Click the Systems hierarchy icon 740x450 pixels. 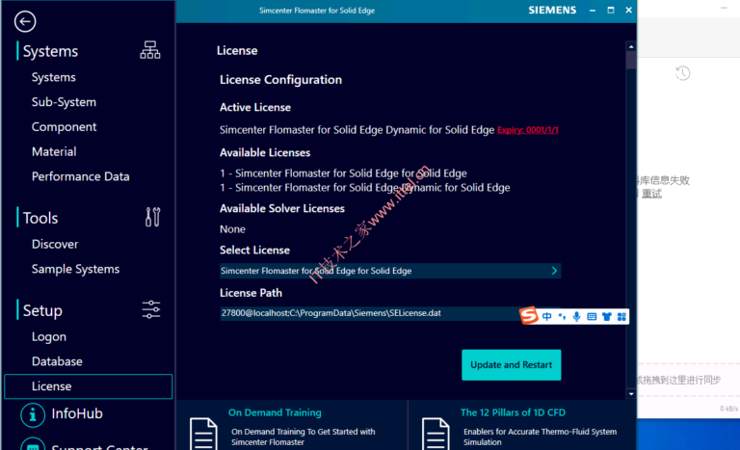point(150,50)
